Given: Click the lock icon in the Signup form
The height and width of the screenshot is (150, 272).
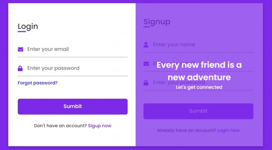Looking at the screenshot, I should [146, 83].
